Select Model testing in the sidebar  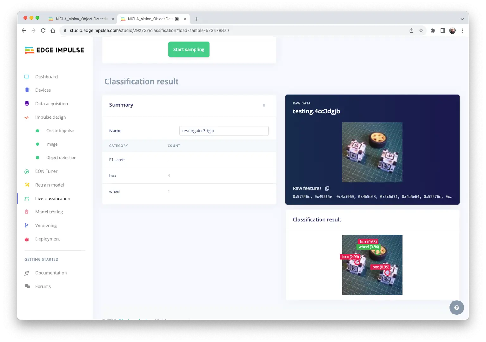pos(49,212)
